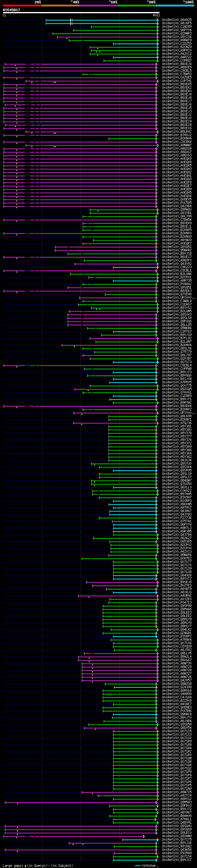Select label UniRef100_Q43784

pos(177,535)
